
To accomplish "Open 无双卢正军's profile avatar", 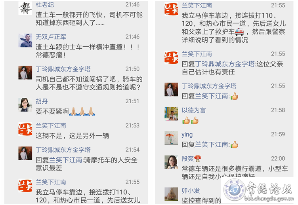I will point(25,40).
